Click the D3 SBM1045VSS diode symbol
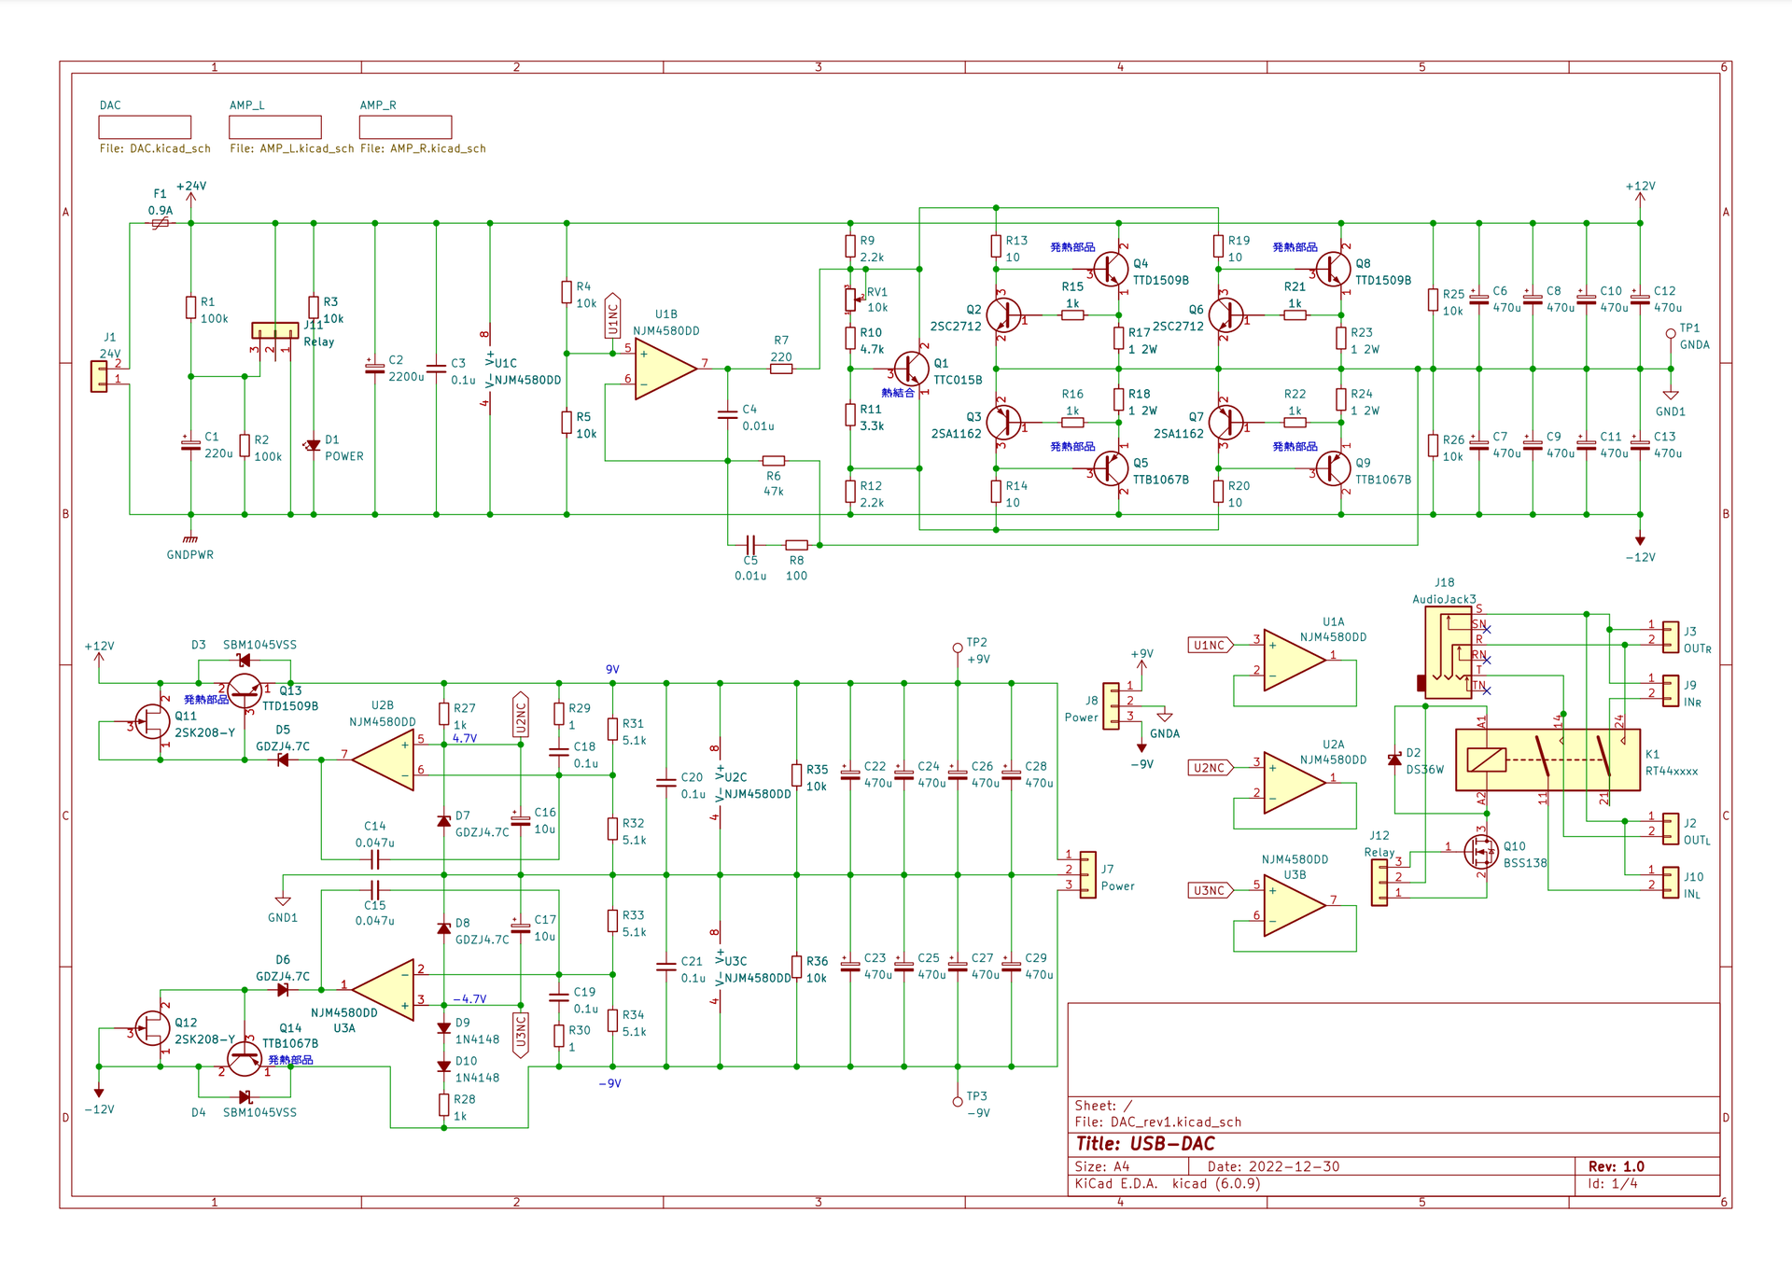 coord(245,661)
